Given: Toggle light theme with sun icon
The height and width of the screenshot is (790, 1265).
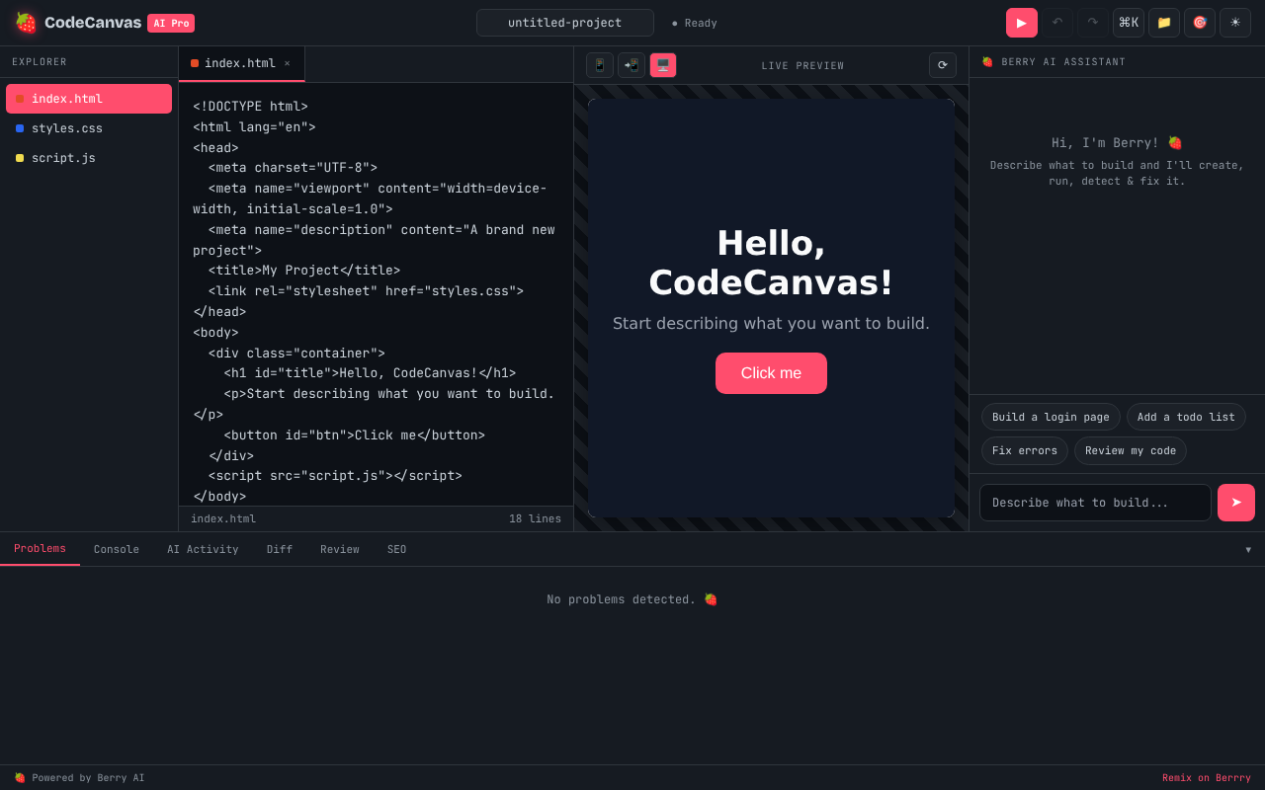Looking at the screenshot, I should coord(1235,23).
